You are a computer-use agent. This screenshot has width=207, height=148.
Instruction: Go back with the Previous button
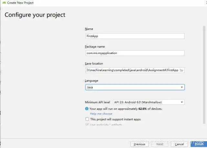[140, 144]
